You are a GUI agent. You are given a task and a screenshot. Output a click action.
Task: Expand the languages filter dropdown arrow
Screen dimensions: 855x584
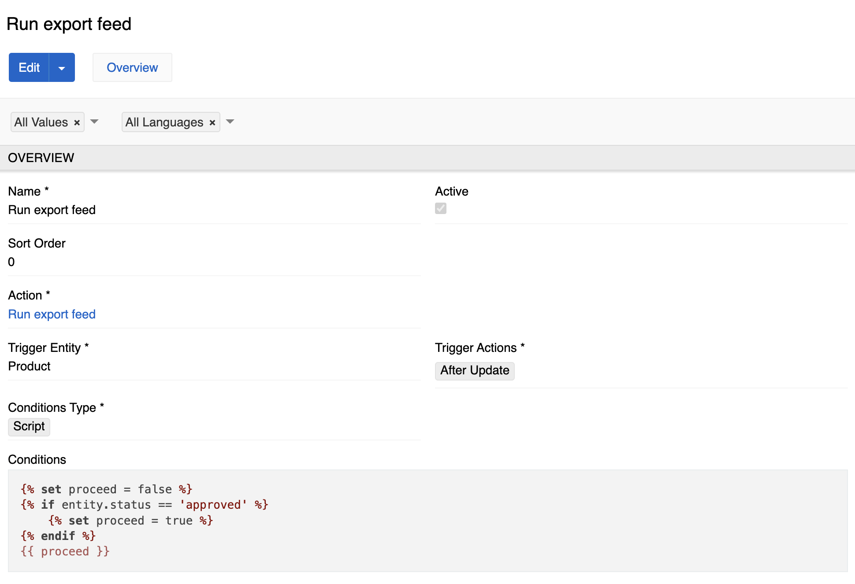230,122
